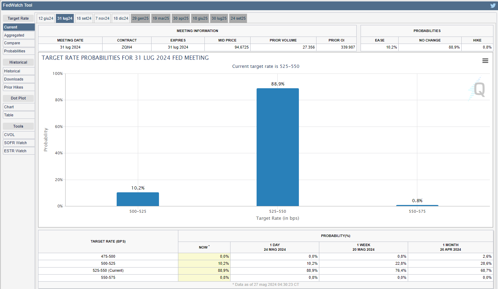Click the Dot Plot section header
Viewport: 498px width, 289px height.
pos(18,98)
